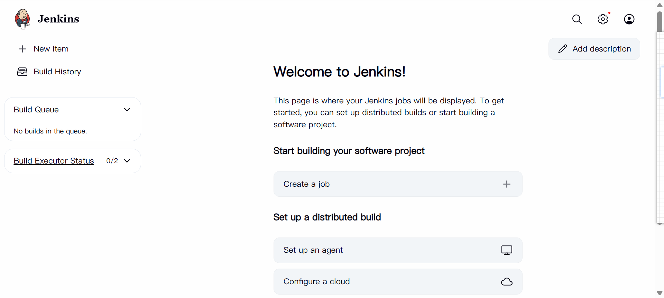This screenshot has height=298, width=664.
Task: Select Build History in the sidebar
Action: [57, 72]
